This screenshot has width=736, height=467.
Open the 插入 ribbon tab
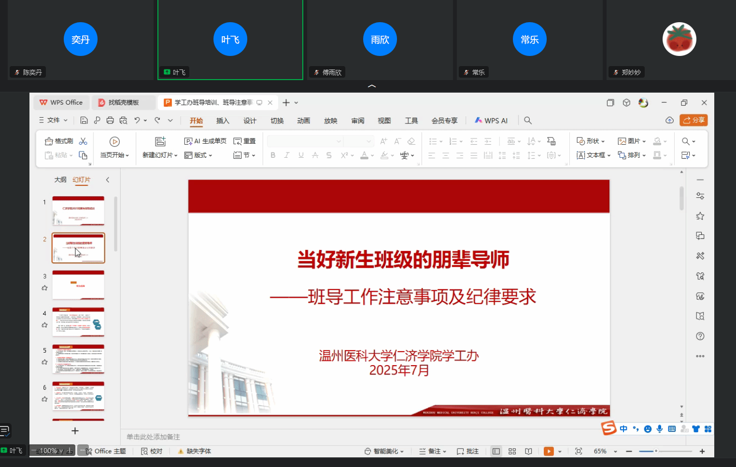tap(223, 121)
